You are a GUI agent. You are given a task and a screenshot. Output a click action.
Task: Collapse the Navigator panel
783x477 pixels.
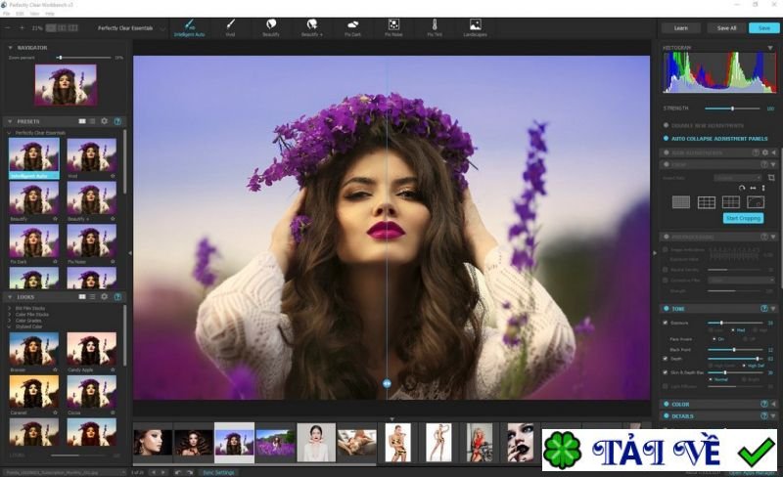pyautogui.click(x=10, y=47)
